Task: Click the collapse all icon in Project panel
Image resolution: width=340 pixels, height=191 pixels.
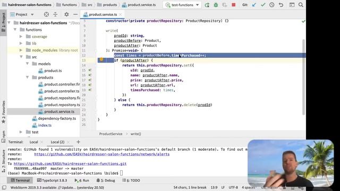Action: click(x=55, y=14)
